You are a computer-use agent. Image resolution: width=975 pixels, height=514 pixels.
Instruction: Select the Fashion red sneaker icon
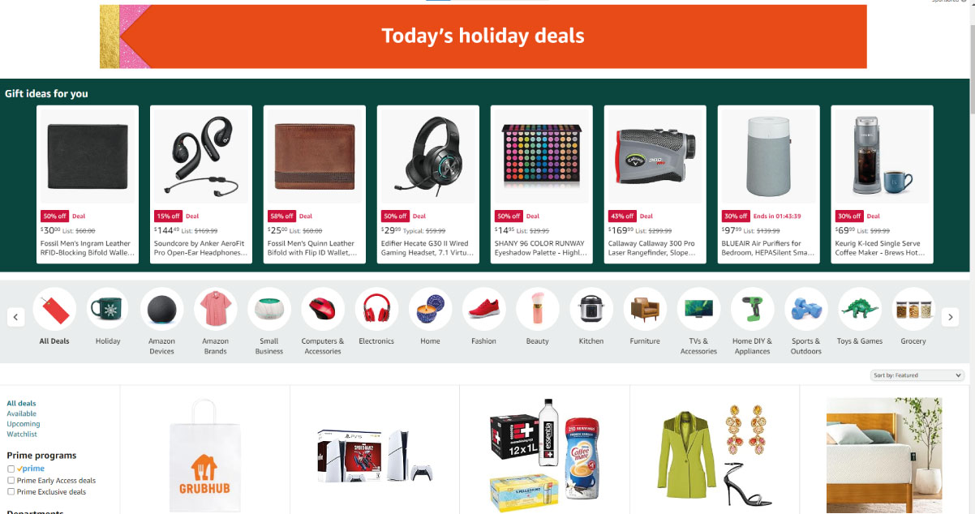click(x=483, y=309)
